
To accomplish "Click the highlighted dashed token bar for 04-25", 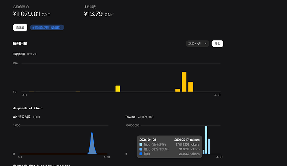I will point(206,140).
